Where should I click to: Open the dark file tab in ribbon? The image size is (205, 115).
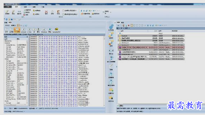point(8,7)
